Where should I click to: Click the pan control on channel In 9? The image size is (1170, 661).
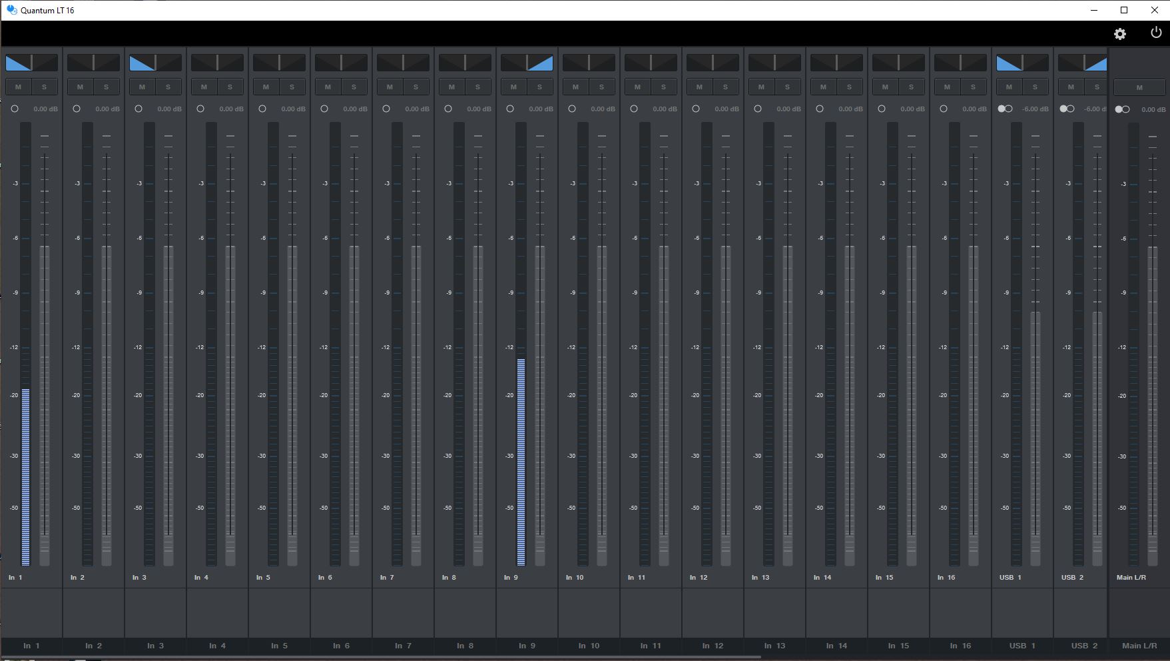(x=527, y=62)
